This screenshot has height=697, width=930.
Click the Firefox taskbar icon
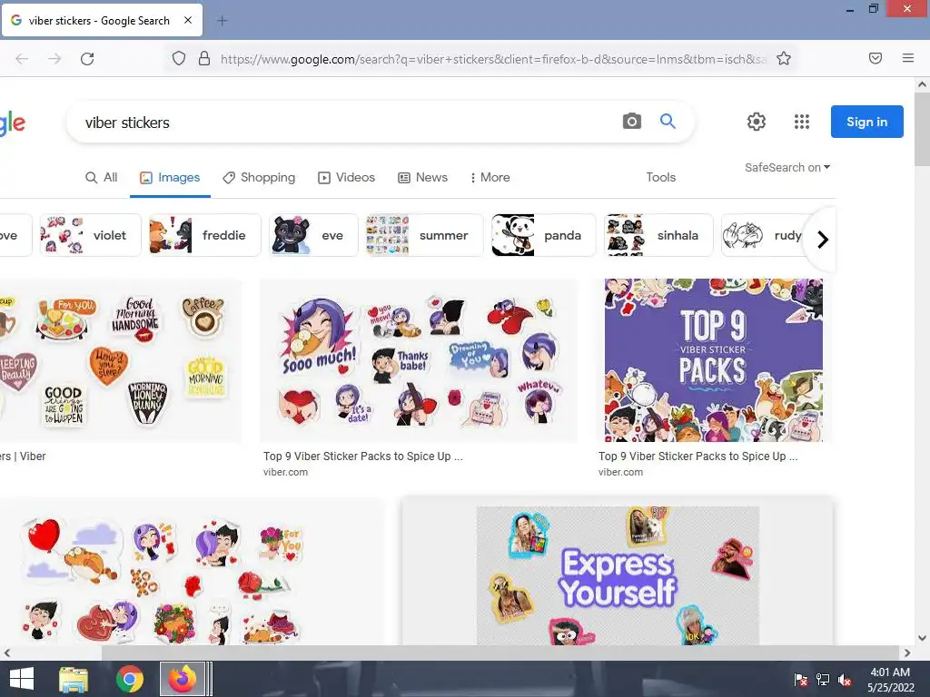tap(182, 679)
